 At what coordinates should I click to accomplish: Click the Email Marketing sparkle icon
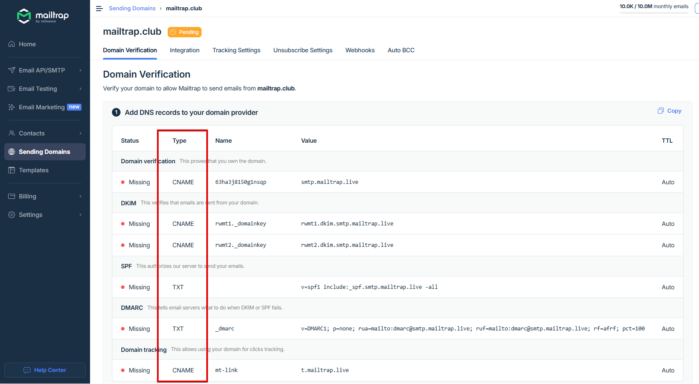pos(12,107)
